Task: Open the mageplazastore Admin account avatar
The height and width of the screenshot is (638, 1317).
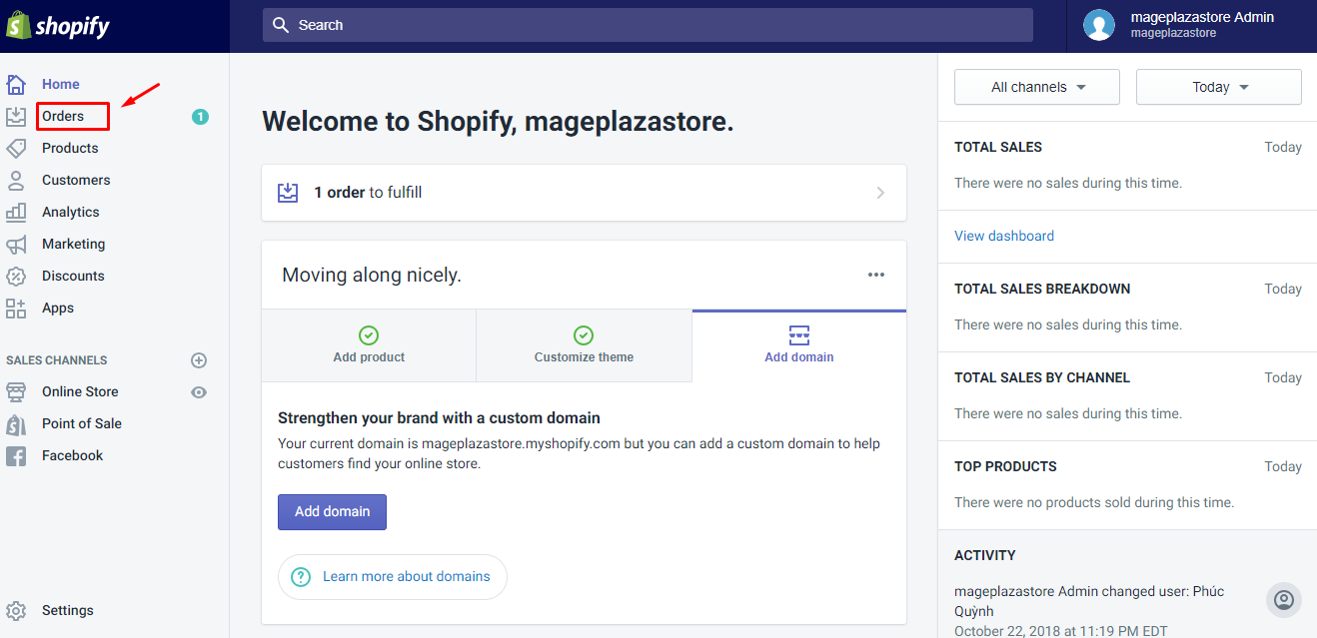Action: 1099,25
